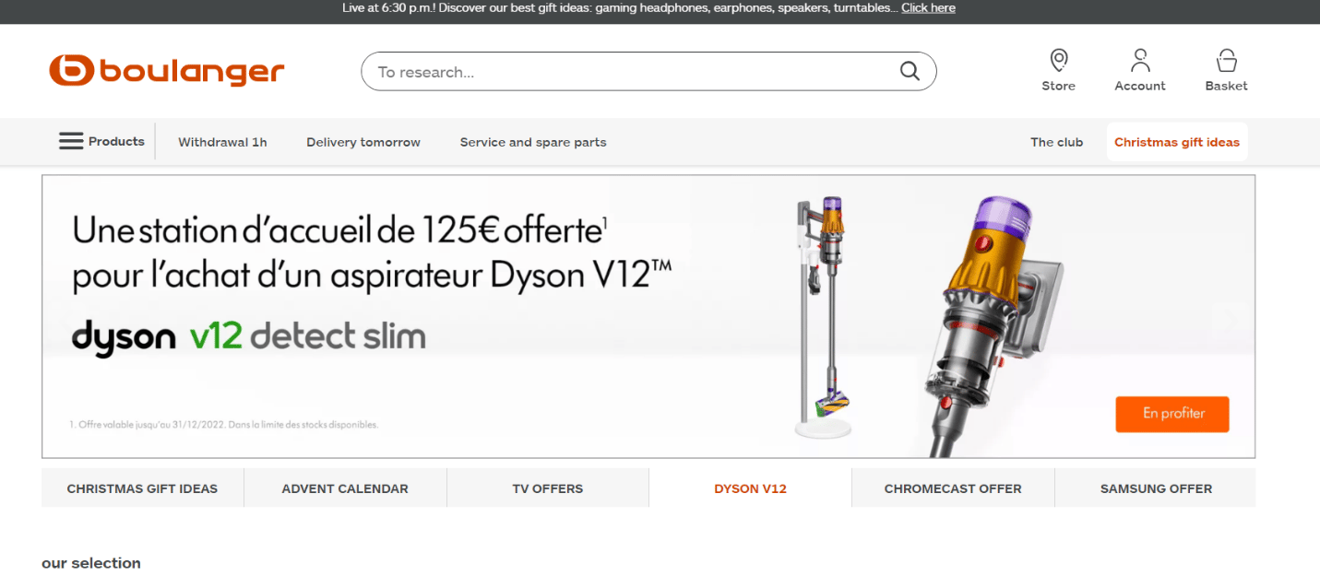This screenshot has width=1320, height=576.
Task: Switch to SAMSUNG OFFER tab
Action: 1156,488
